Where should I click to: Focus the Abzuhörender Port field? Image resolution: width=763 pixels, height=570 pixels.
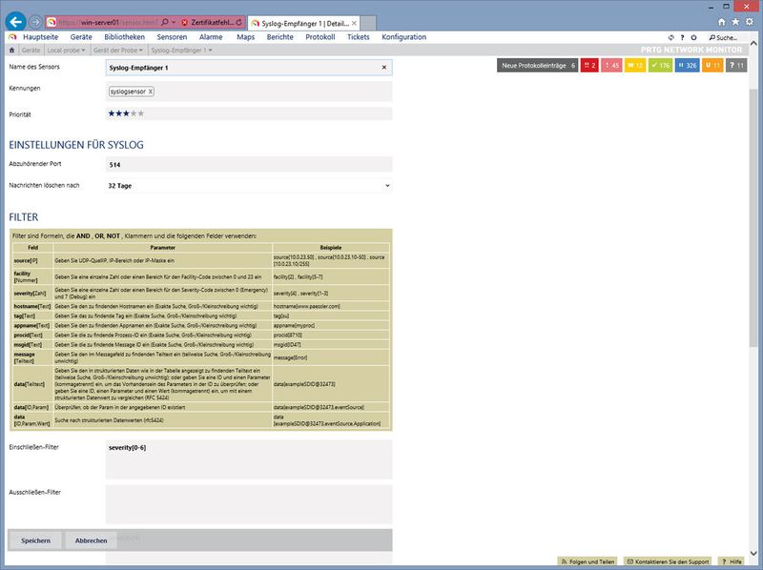pos(249,164)
